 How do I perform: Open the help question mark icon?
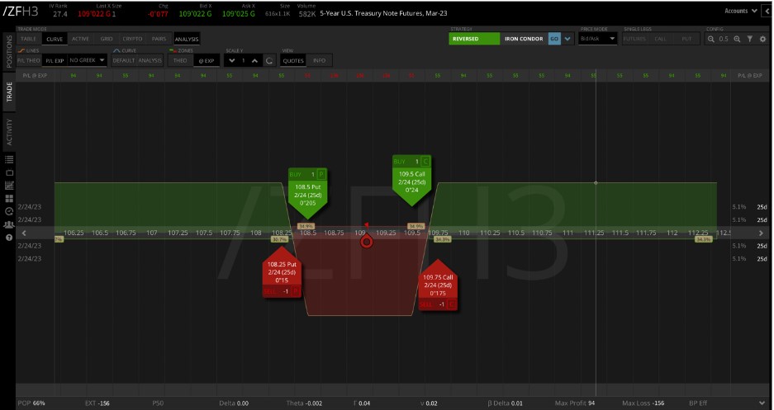coord(9,238)
